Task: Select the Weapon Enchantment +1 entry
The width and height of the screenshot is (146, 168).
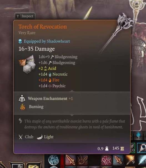Action: tap(46, 99)
